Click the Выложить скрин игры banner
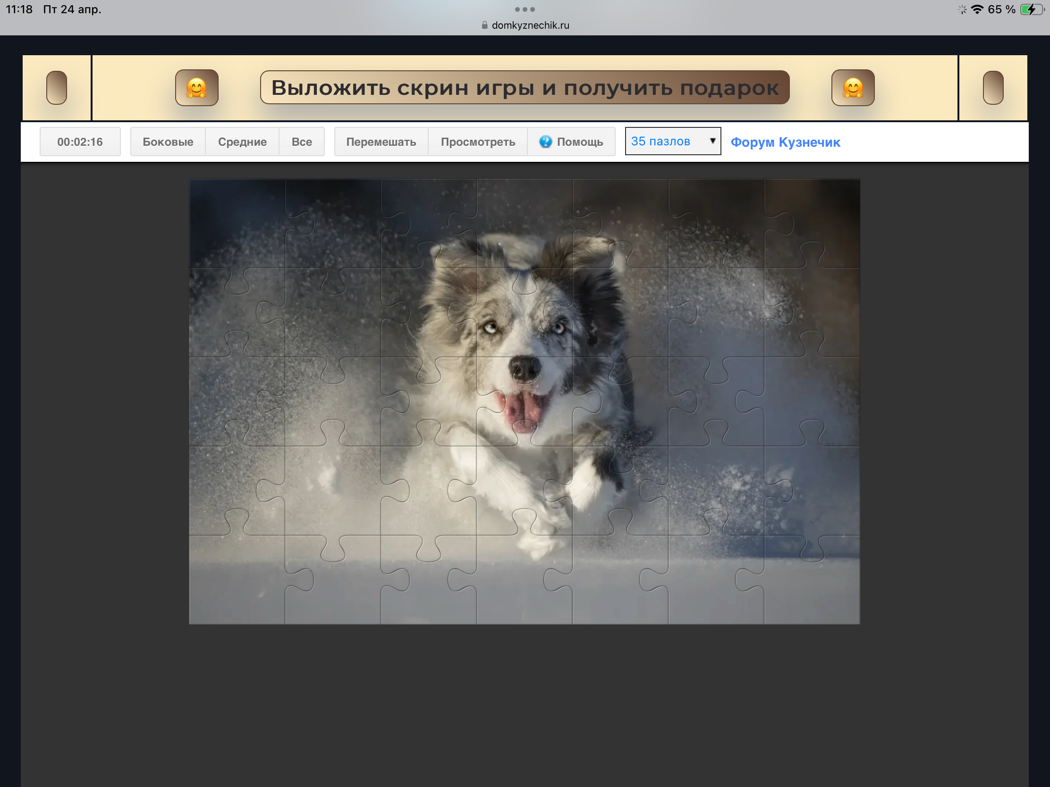This screenshot has height=787, width=1050. [x=525, y=87]
